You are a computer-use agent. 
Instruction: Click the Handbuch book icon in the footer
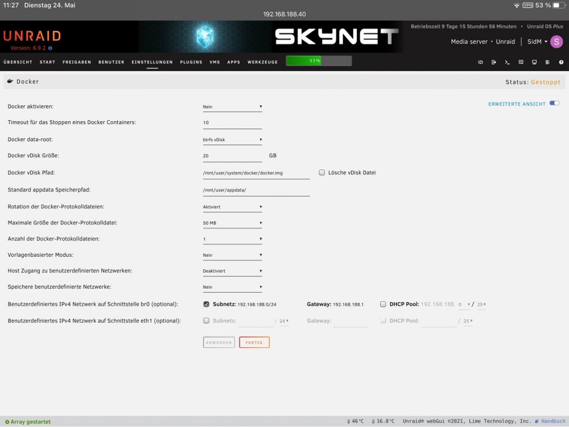pos(537,421)
